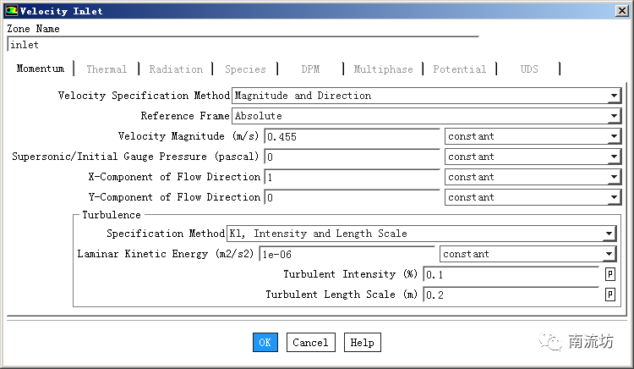Click the Velocity Inlet title bar icon
Viewport: 634px width, 369px height.
(10, 11)
